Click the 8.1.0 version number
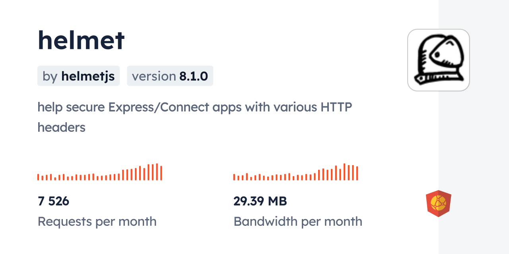509x254 pixels. pos(193,76)
